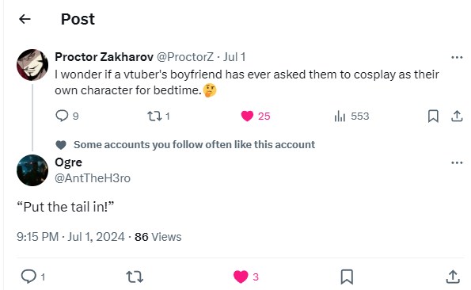471x290 pixels.
Task: Open the more options menu on Proctor Zakharov's post
Action: 457,57
